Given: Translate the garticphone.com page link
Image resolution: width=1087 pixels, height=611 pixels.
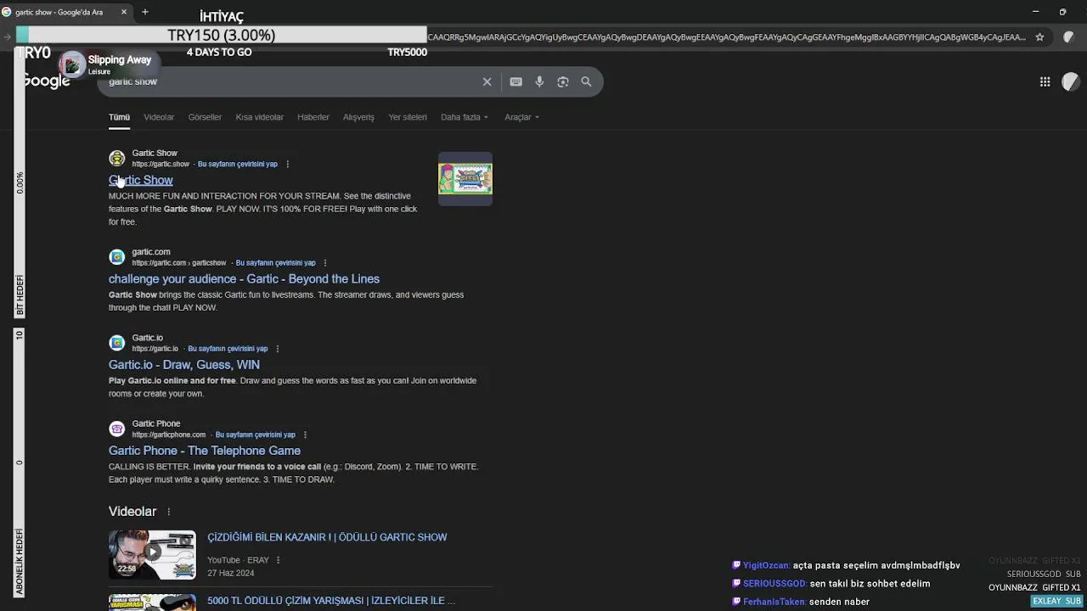Looking at the screenshot, I should tap(256, 434).
